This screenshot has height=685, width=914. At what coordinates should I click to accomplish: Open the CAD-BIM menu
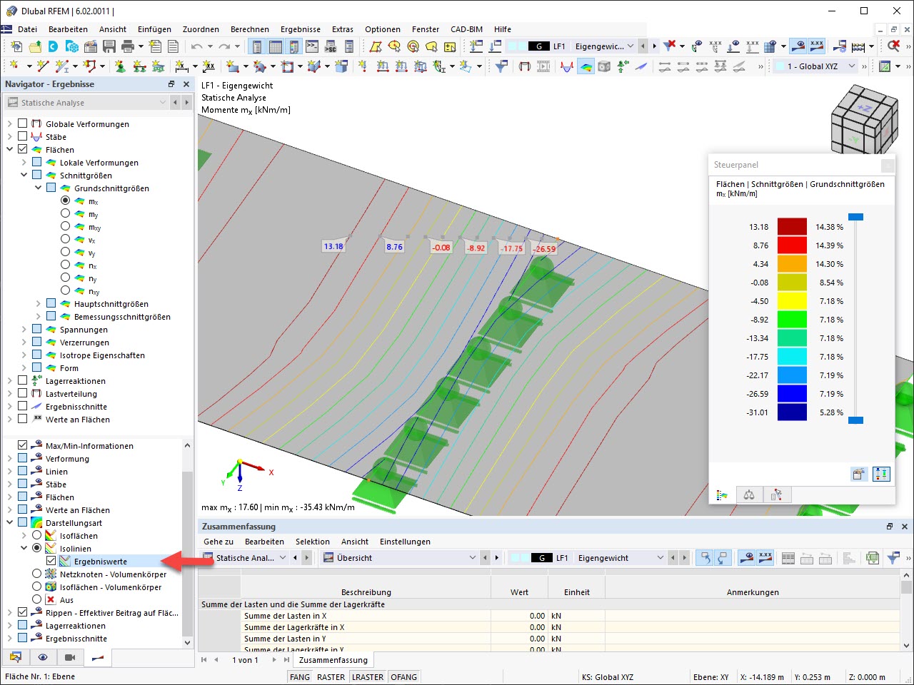466,29
